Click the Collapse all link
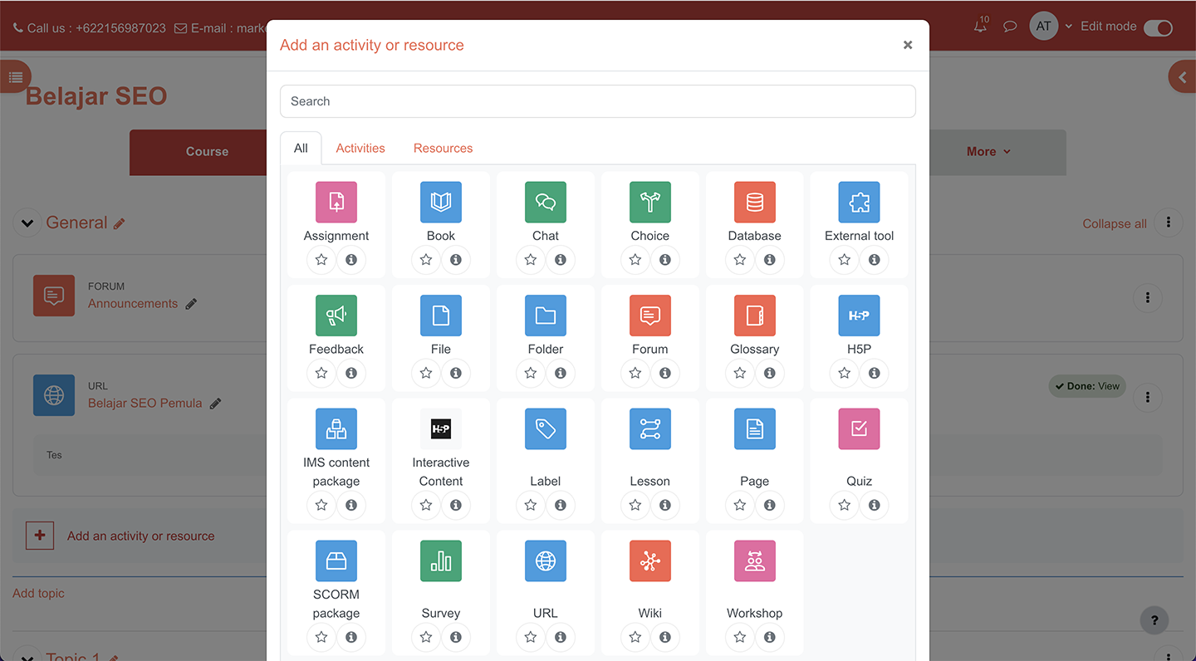1196x661 pixels. pyautogui.click(x=1114, y=223)
